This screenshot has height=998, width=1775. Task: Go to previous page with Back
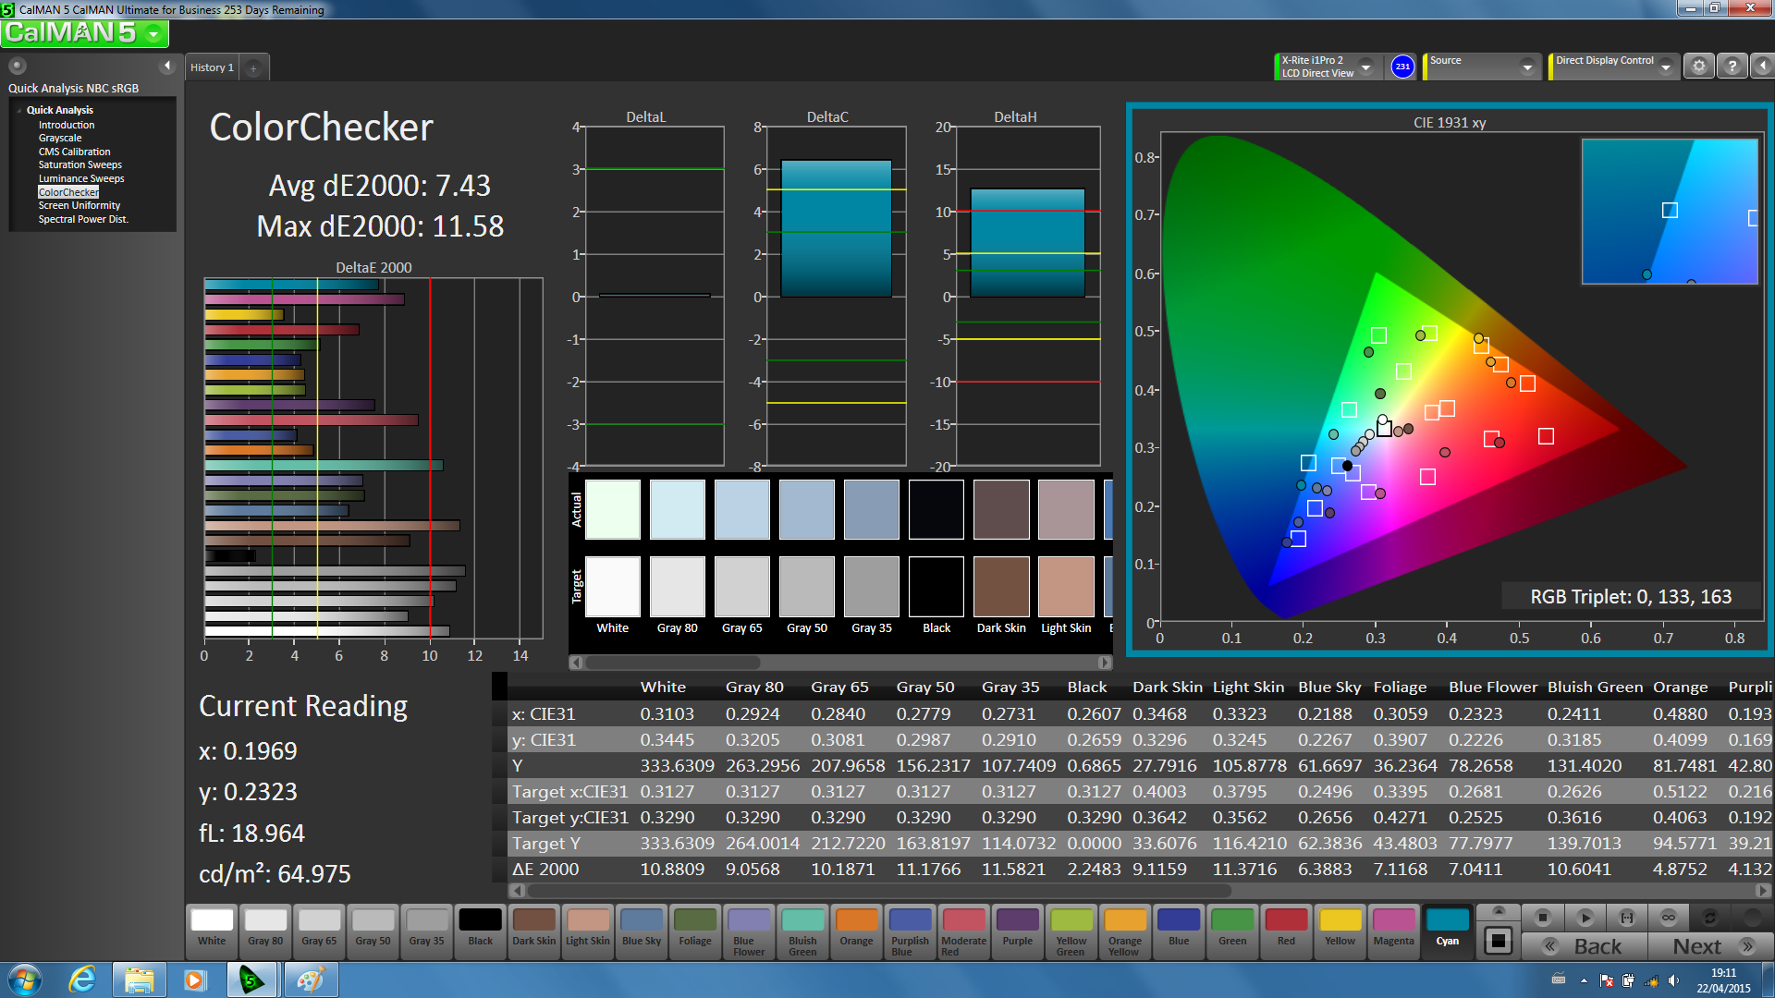(1585, 946)
